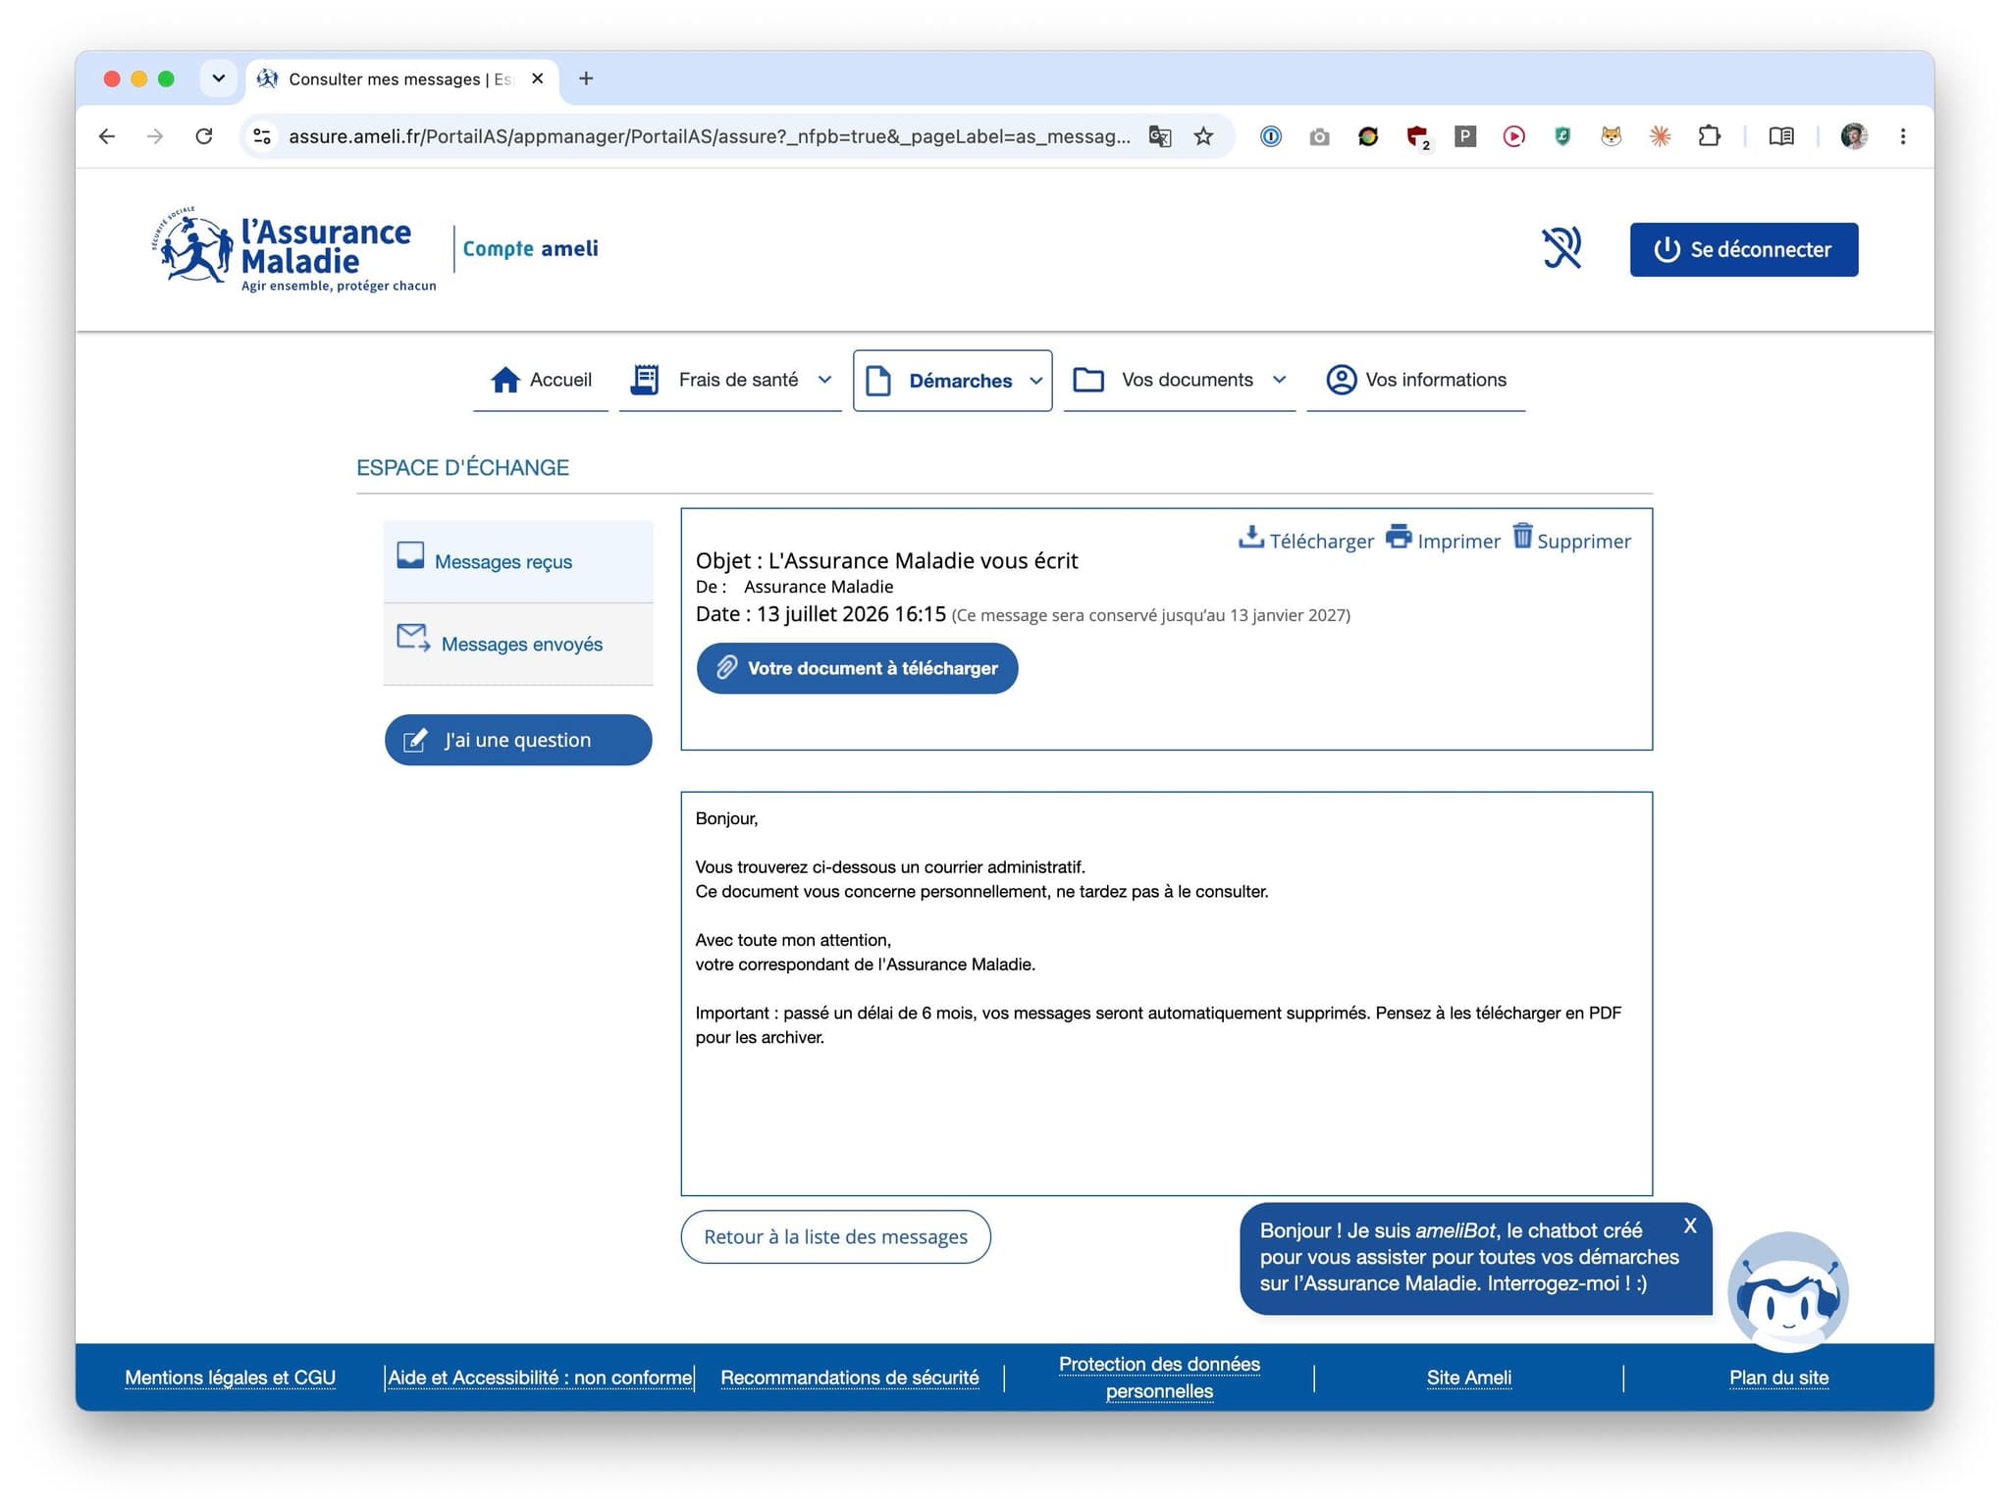Click the Accueil home icon

click(505, 380)
